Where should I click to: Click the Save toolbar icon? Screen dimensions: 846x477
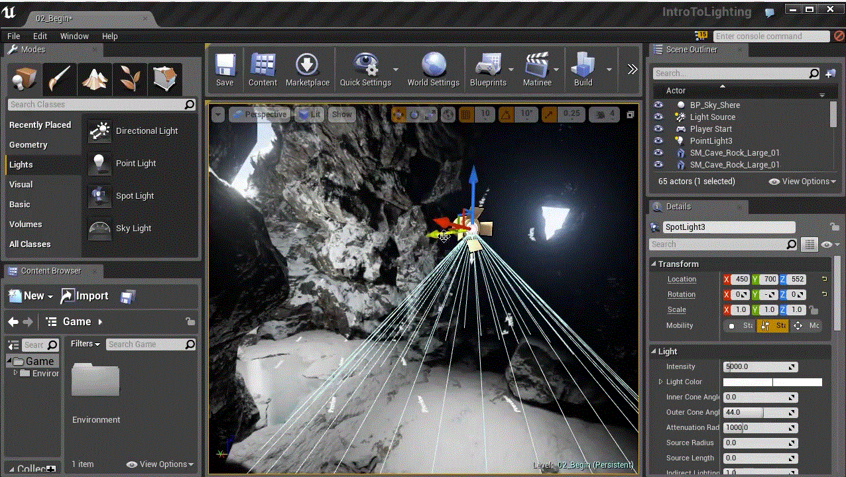point(225,70)
